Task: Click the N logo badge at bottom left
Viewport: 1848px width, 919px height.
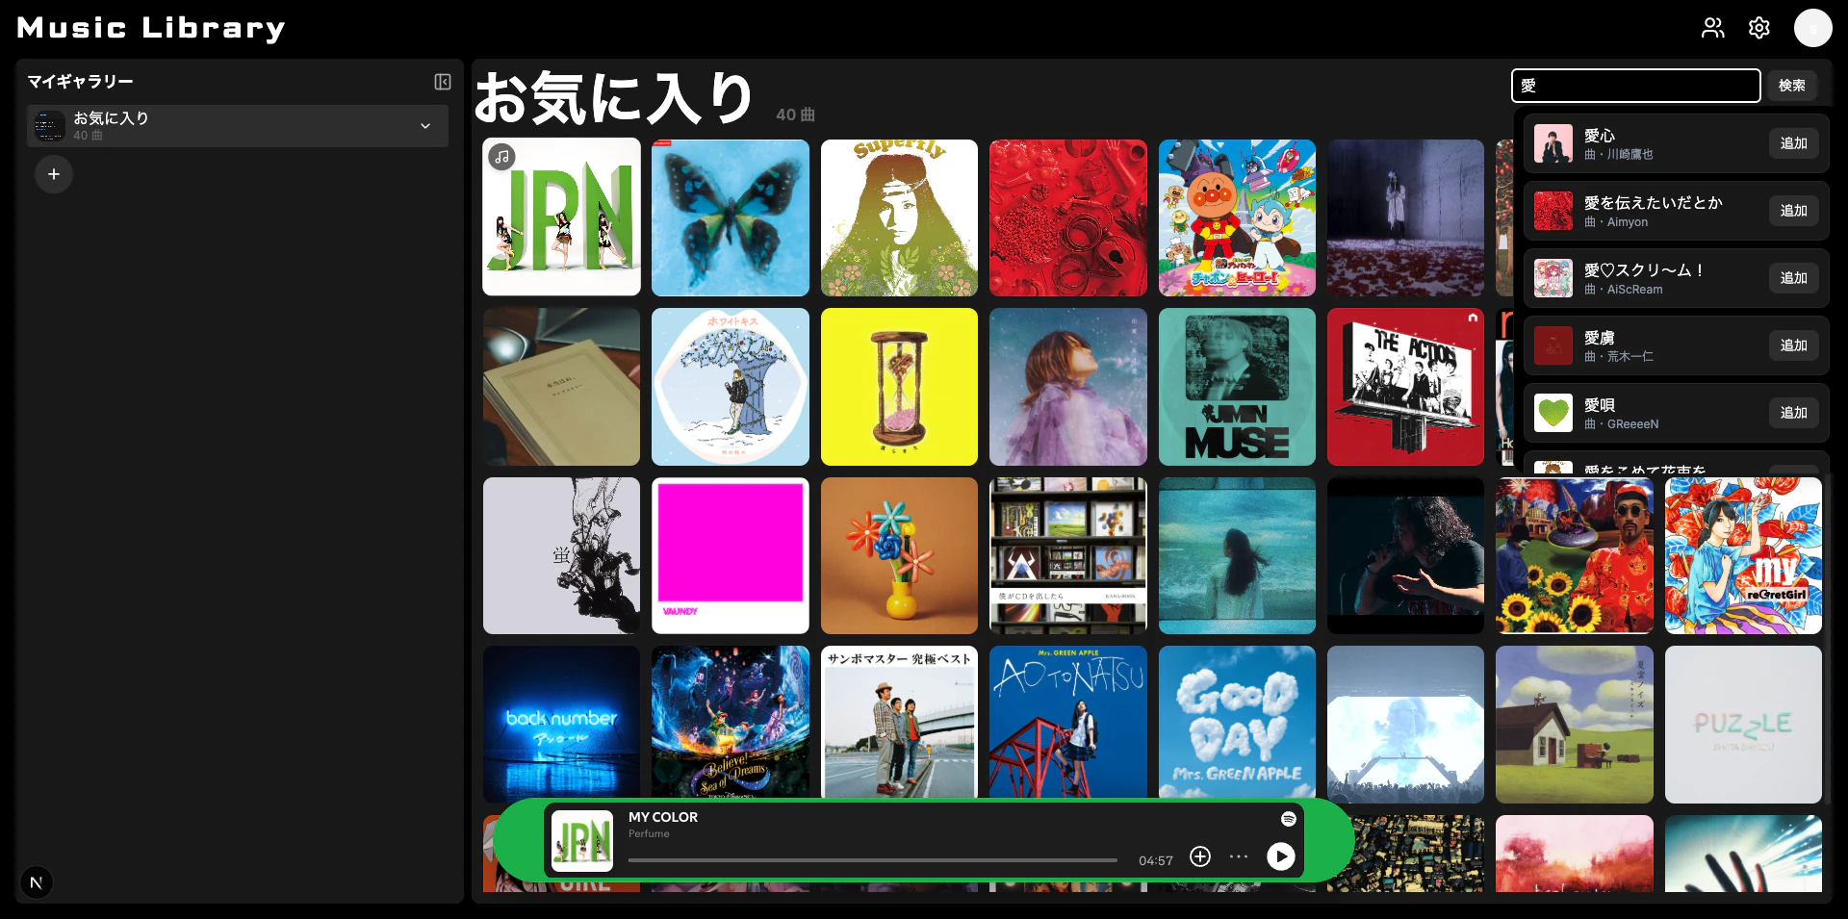Action: pyautogui.click(x=37, y=882)
